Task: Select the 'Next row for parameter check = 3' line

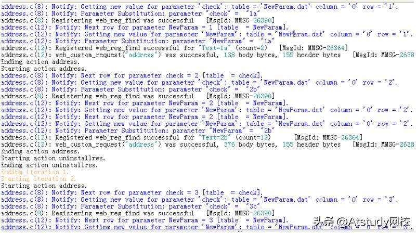Action: coord(132,192)
